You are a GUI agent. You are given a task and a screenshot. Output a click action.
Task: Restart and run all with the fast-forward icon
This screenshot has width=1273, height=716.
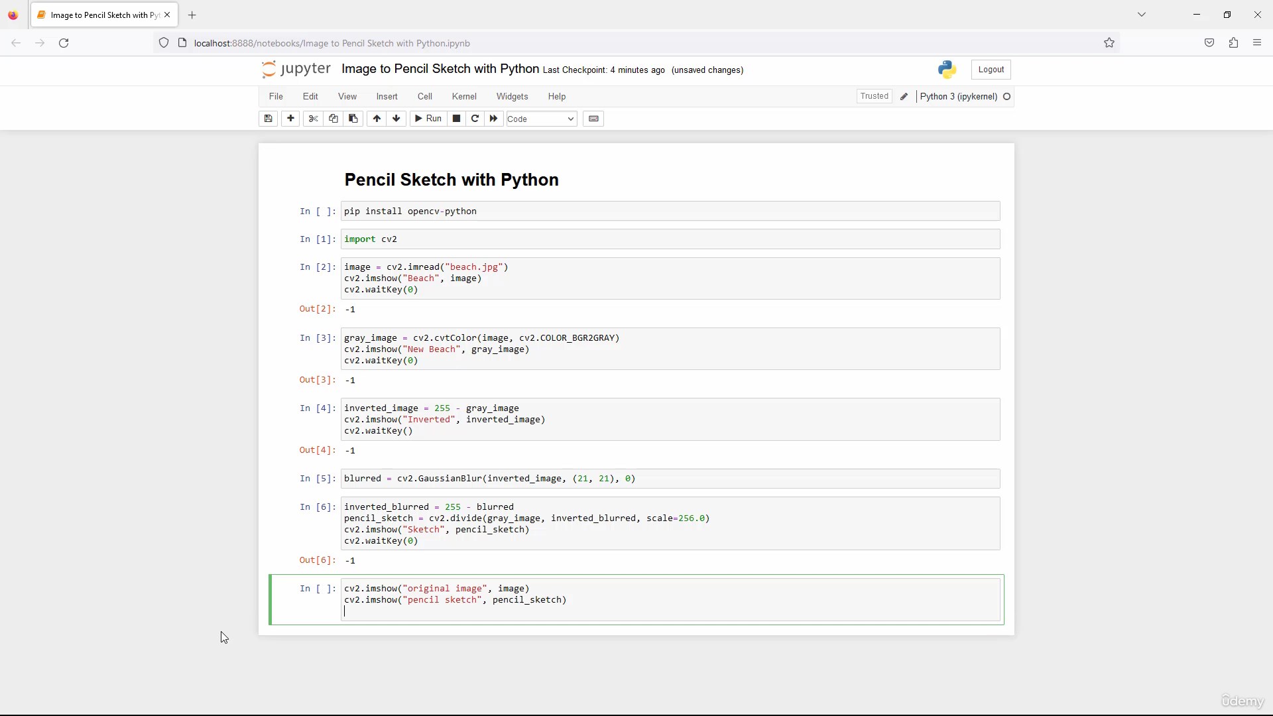(x=493, y=119)
